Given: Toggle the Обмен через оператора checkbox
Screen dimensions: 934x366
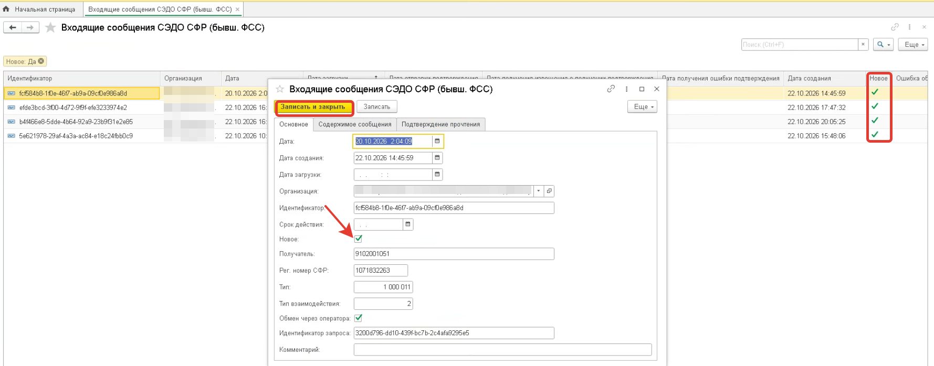Looking at the screenshot, I should pos(359,318).
